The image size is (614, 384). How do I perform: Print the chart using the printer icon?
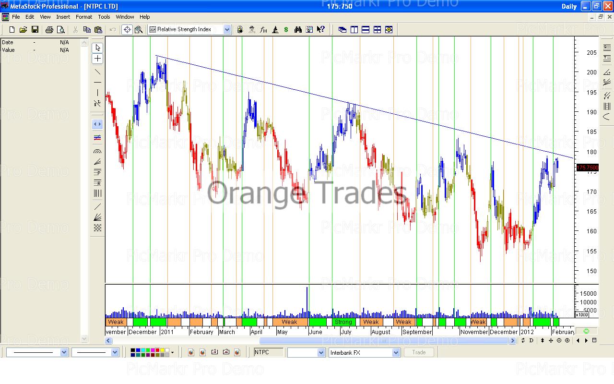pos(49,30)
